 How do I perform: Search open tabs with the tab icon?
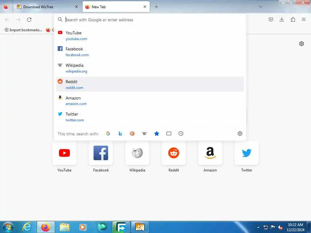169,133
